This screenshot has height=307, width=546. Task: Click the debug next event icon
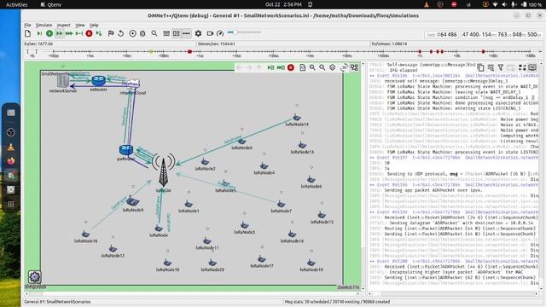99,33
